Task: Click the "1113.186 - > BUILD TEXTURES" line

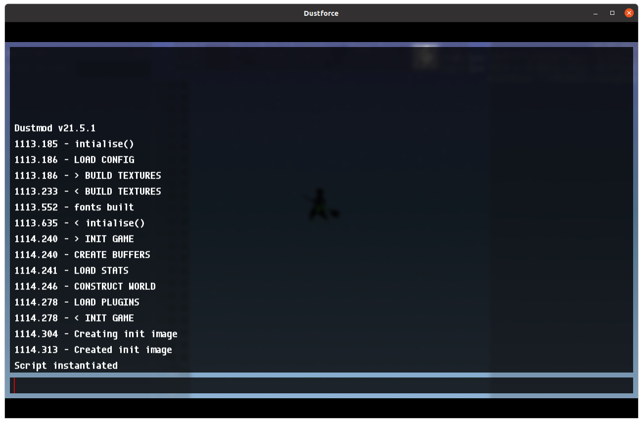Action: coord(88,176)
